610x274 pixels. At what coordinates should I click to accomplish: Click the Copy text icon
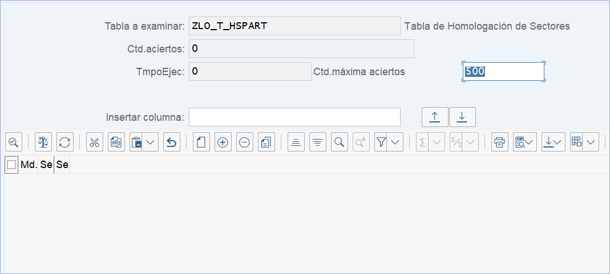tap(116, 142)
